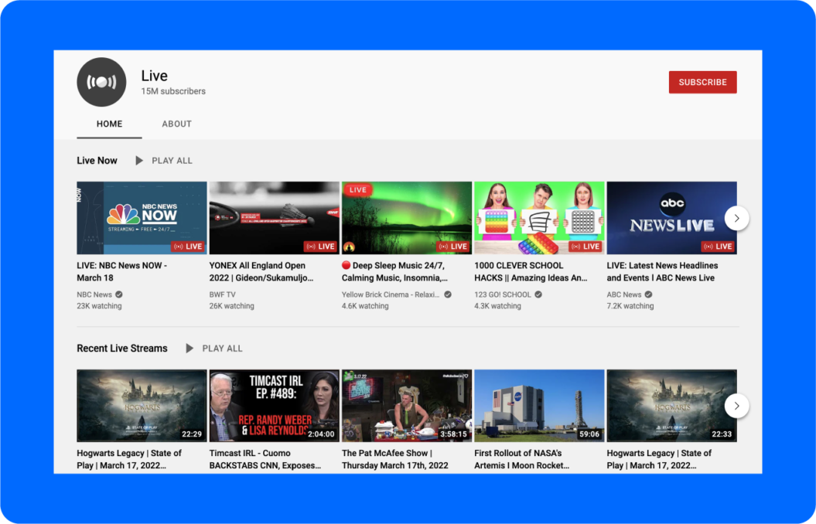This screenshot has width=816, height=524.
Task: Click the Hogwarts Legacy State of Play thumbnail
Action: pyautogui.click(x=142, y=405)
